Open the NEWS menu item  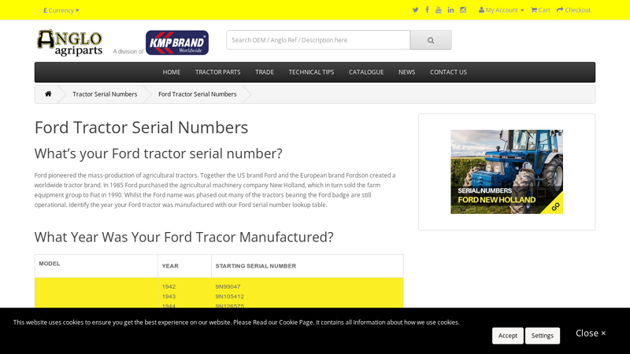click(x=406, y=72)
